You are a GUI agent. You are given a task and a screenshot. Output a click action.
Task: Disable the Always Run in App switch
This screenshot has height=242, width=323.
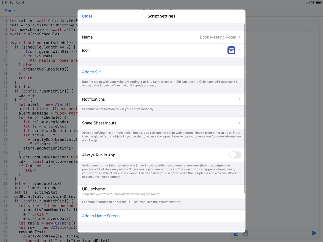235,155
